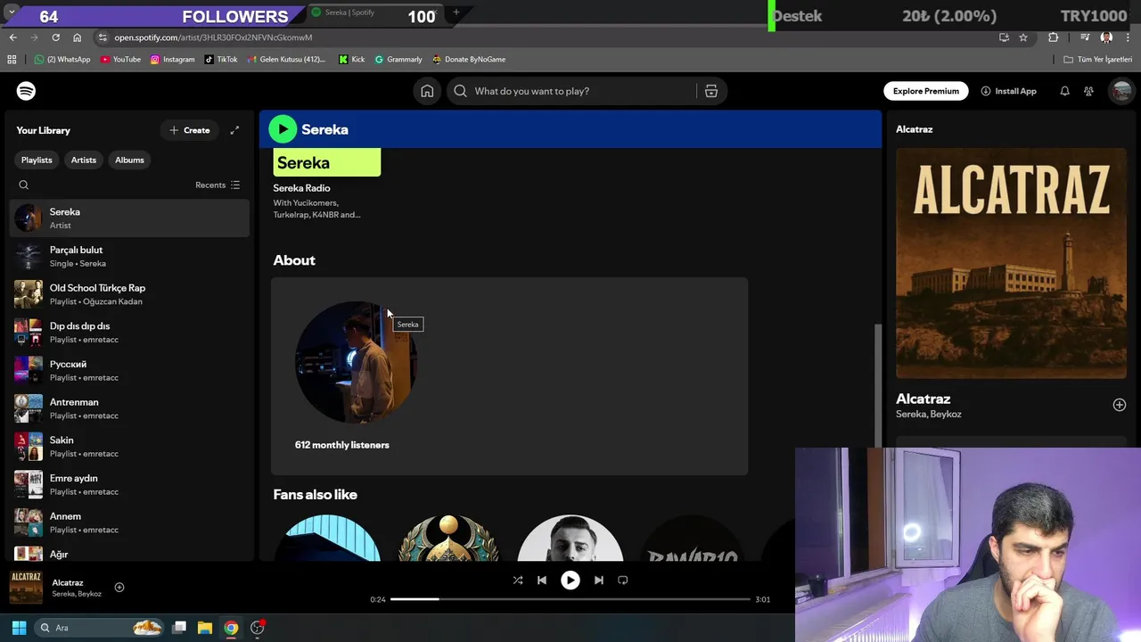Click Explore Premium button

point(926,91)
